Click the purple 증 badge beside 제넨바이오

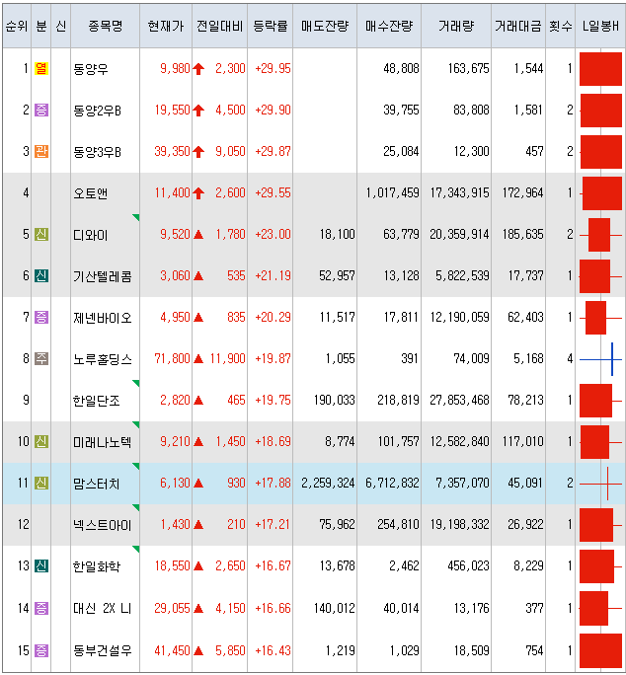[x=40, y=317]
